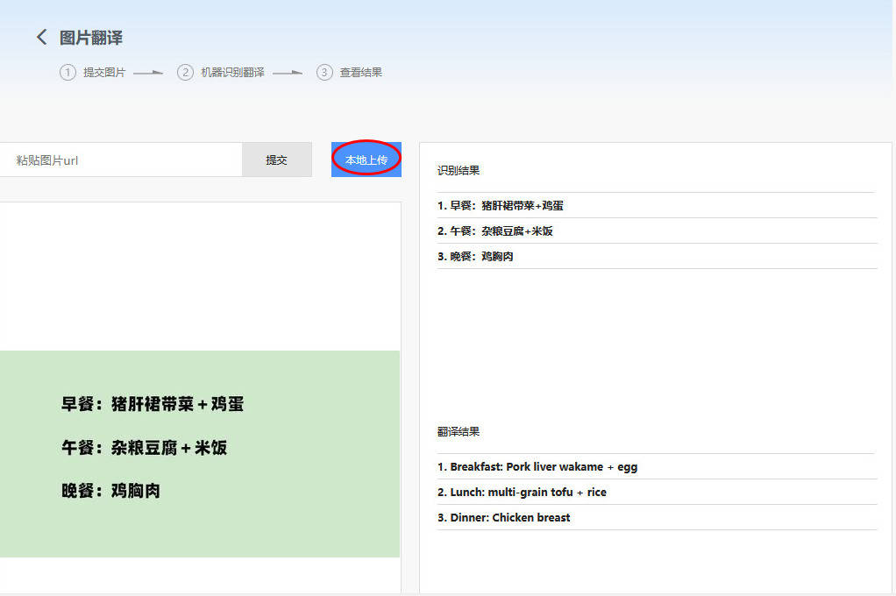Click translation line 3. Dinner: Chicken breast
The image size is (896, 596).
504,517
